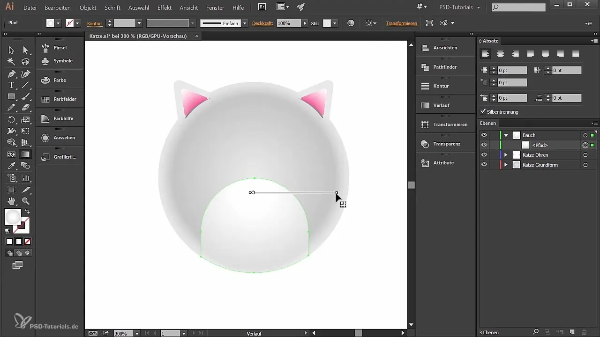Toggle Silbentrennung checkbox

[483, 111]
